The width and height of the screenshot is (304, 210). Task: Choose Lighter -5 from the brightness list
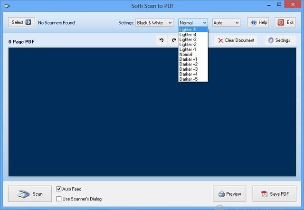coord(193,29)
